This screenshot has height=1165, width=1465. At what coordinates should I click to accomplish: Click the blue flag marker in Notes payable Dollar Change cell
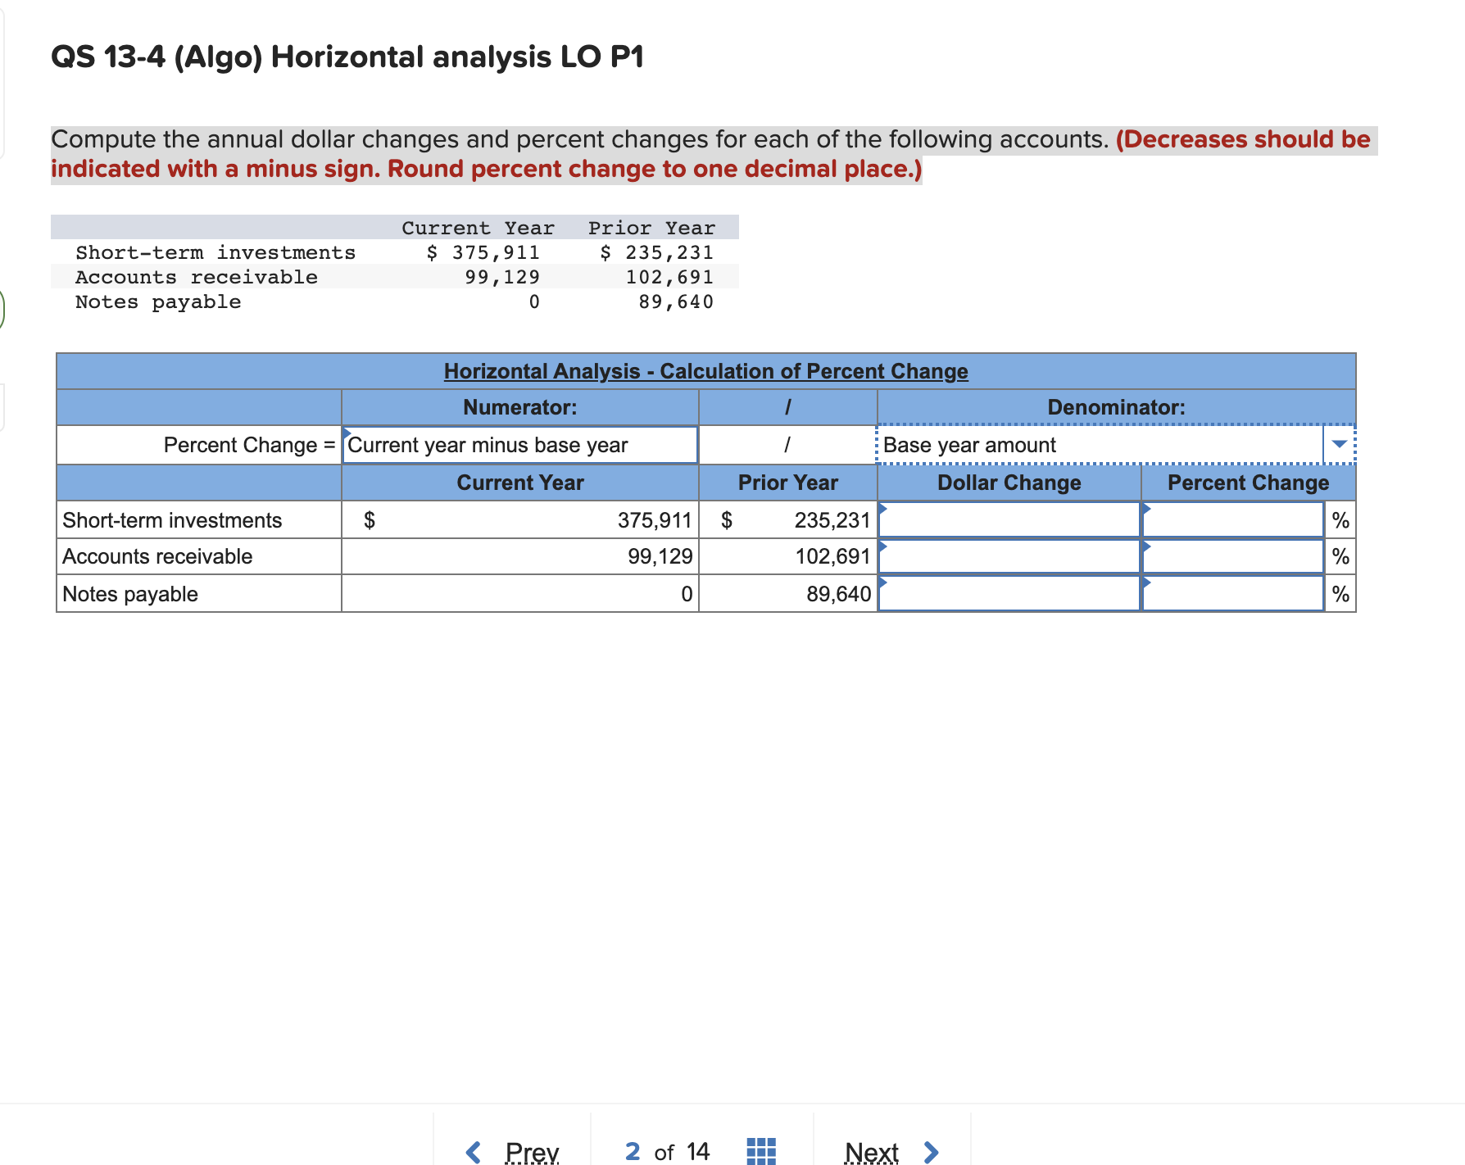[x=882, y=584]
